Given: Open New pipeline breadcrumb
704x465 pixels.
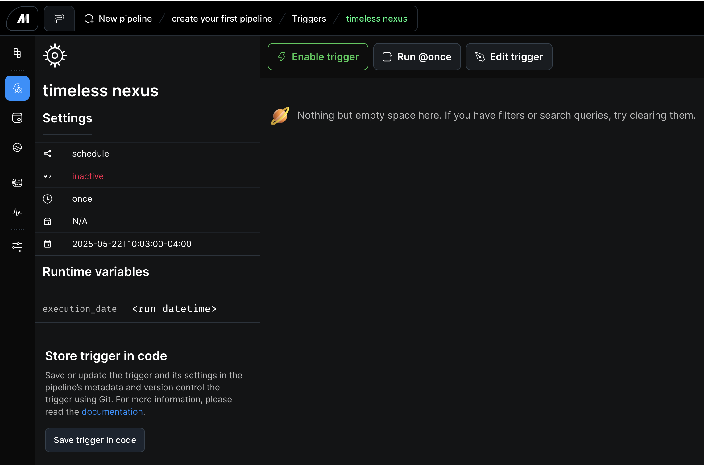Looking at the screenshot, I should click(x=118, y=19).
